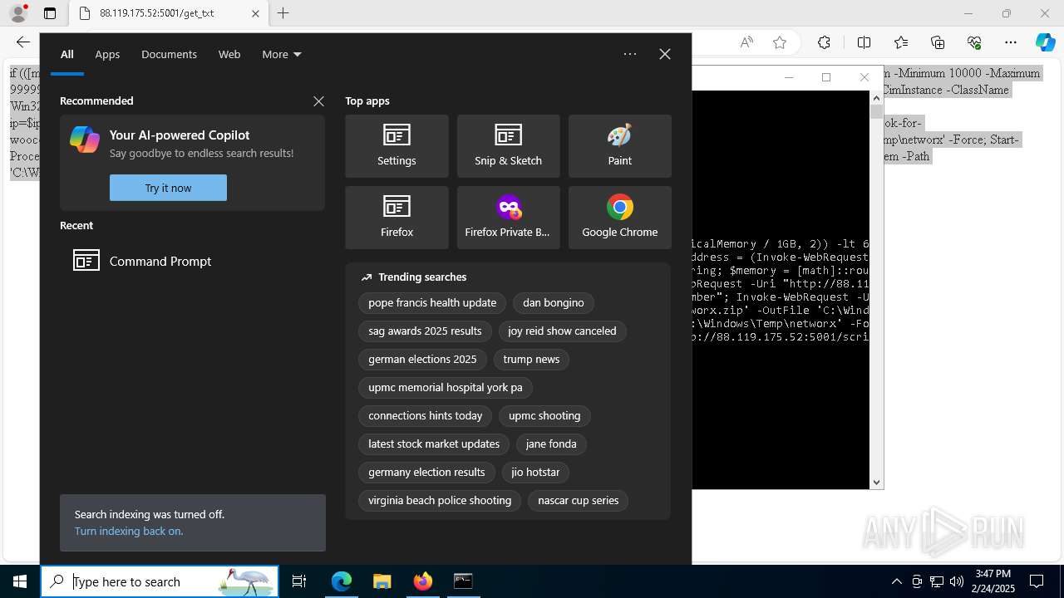1064x598 pixels.
Task: Open network icon in system tray
Action: [x=937, y=581]
